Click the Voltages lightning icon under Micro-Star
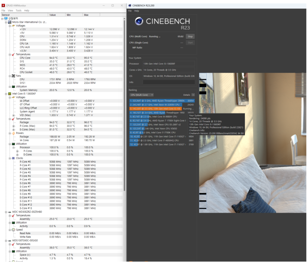 (x=13, y=25)
